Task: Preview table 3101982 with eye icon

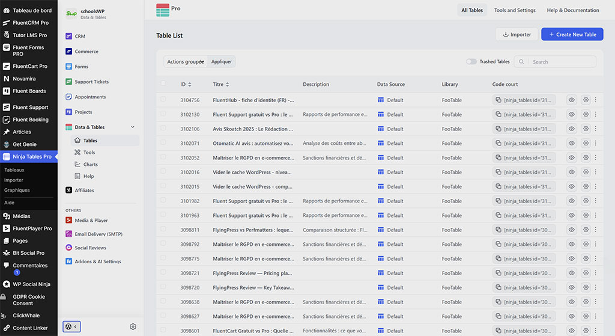Action: pos(572,201)
